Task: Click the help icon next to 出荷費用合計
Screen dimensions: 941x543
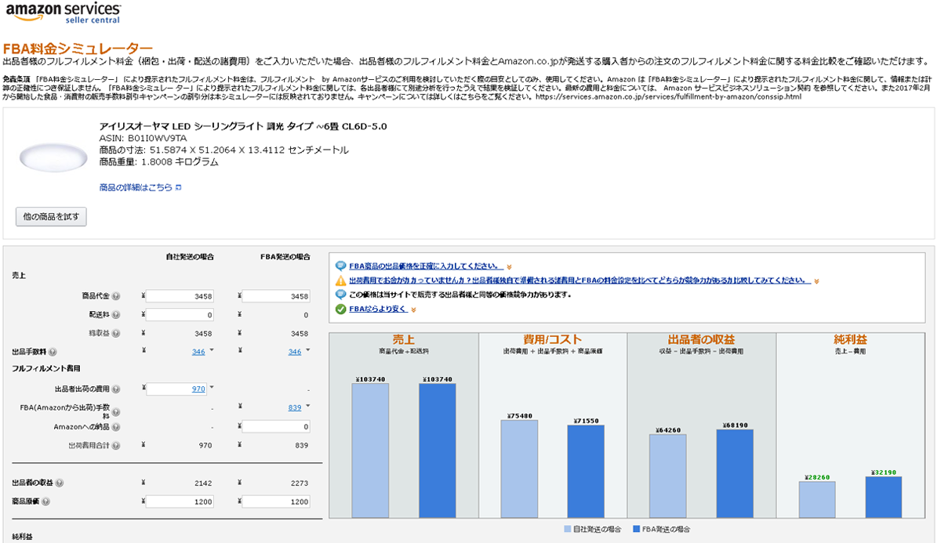Action: [115, 445]
